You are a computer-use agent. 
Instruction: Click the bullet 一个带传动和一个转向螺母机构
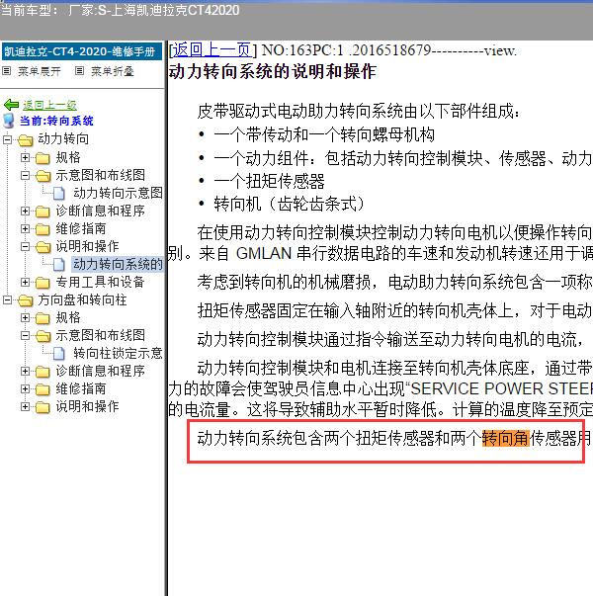324,135
